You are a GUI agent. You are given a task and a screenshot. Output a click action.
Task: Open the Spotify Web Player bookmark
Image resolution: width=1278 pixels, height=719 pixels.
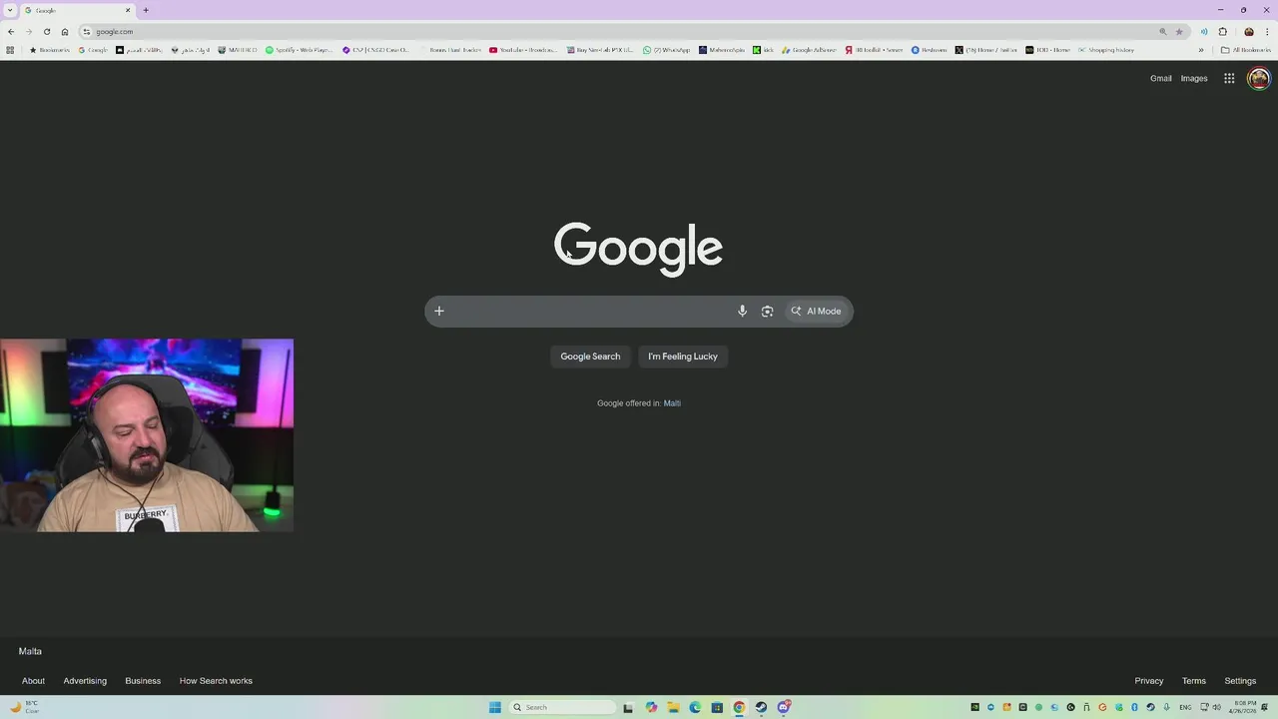tap(299, 50)
